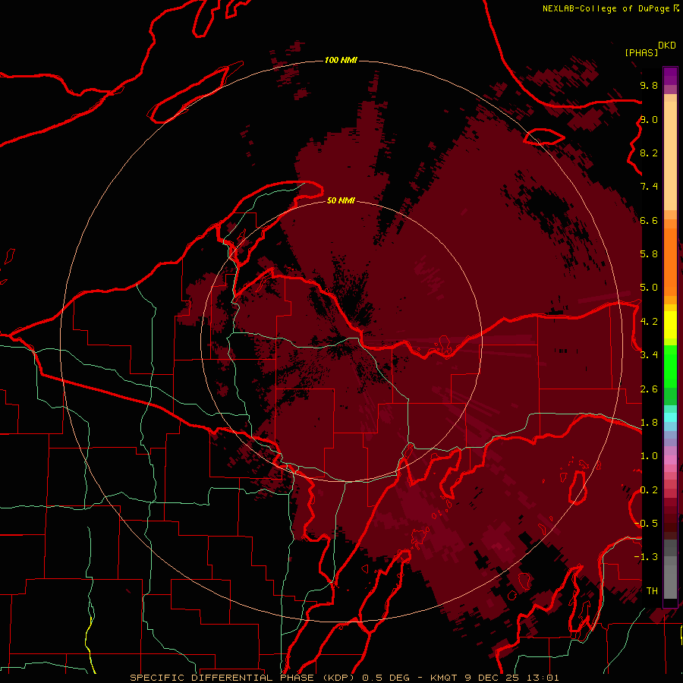Click the 1.0 value on the color scale
The height and width of the screenshot is (683, 683).
coord(649,455)
